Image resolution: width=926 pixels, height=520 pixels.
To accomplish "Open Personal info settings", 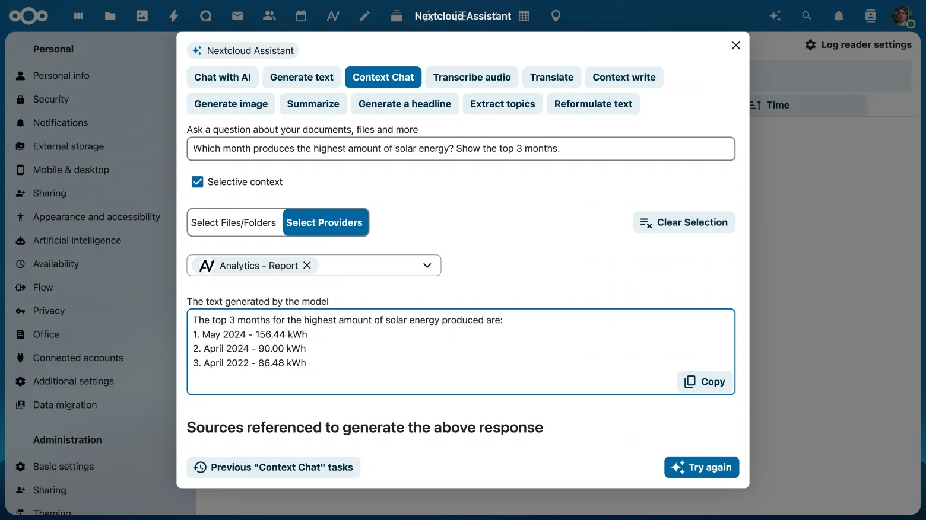I will coord(61,76).
